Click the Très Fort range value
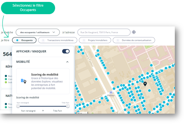This screenshot has height=125, width=184. point(57,111)
